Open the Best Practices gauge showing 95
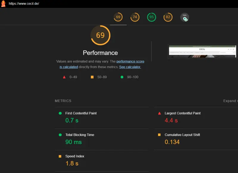 (x=151, y=17)
